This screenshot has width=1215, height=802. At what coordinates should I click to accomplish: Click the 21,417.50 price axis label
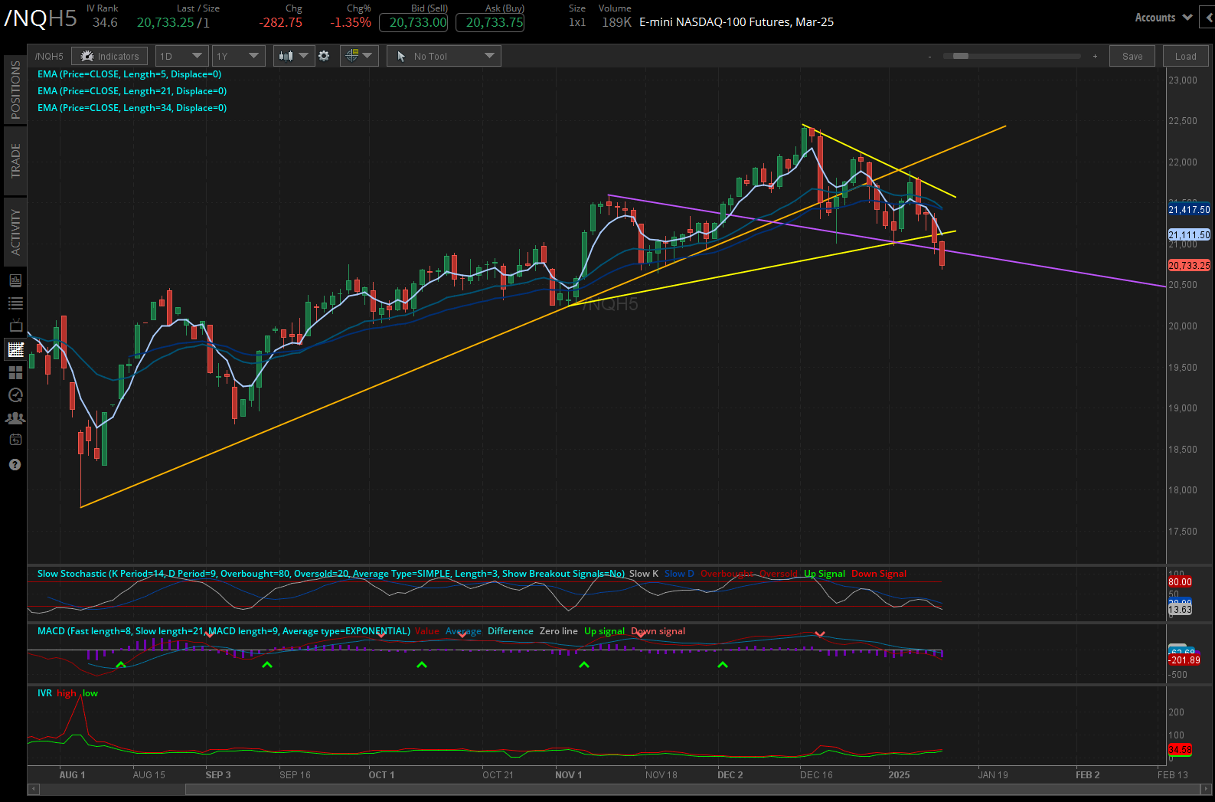1189,210
